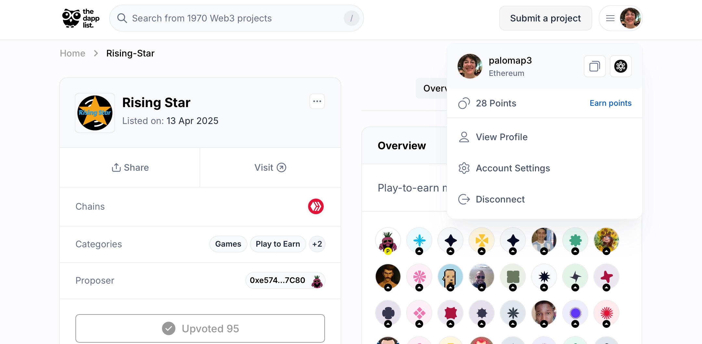The height and width of the screenshot is (344, 702).
Task: Click the header profile avatar
Action: [x=630, y=18]
